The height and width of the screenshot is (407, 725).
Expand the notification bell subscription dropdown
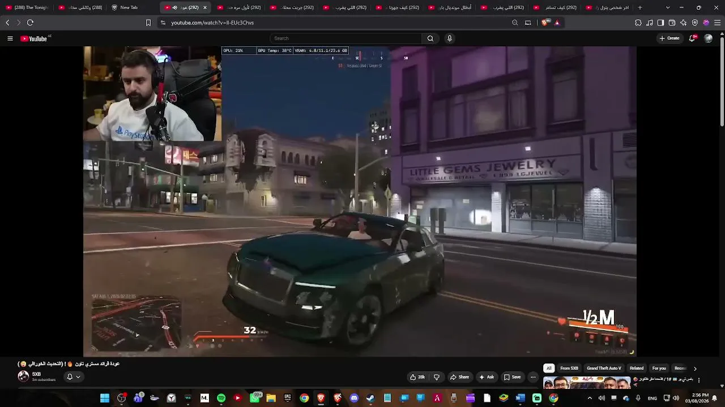74,377
